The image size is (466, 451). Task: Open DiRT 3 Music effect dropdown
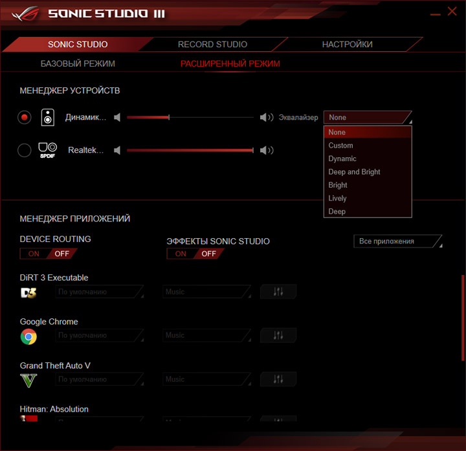(206, 292)
